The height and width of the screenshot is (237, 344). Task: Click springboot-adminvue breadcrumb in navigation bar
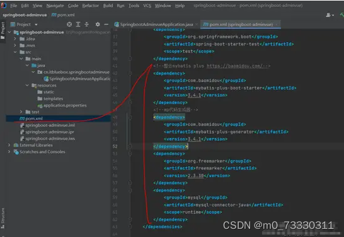point(25,15)
